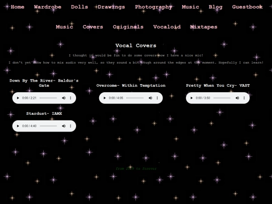Click the '0:00 / 4:40' time display
Image resolution: width=272 pixels, height=204 pixels.
(29, 126)
